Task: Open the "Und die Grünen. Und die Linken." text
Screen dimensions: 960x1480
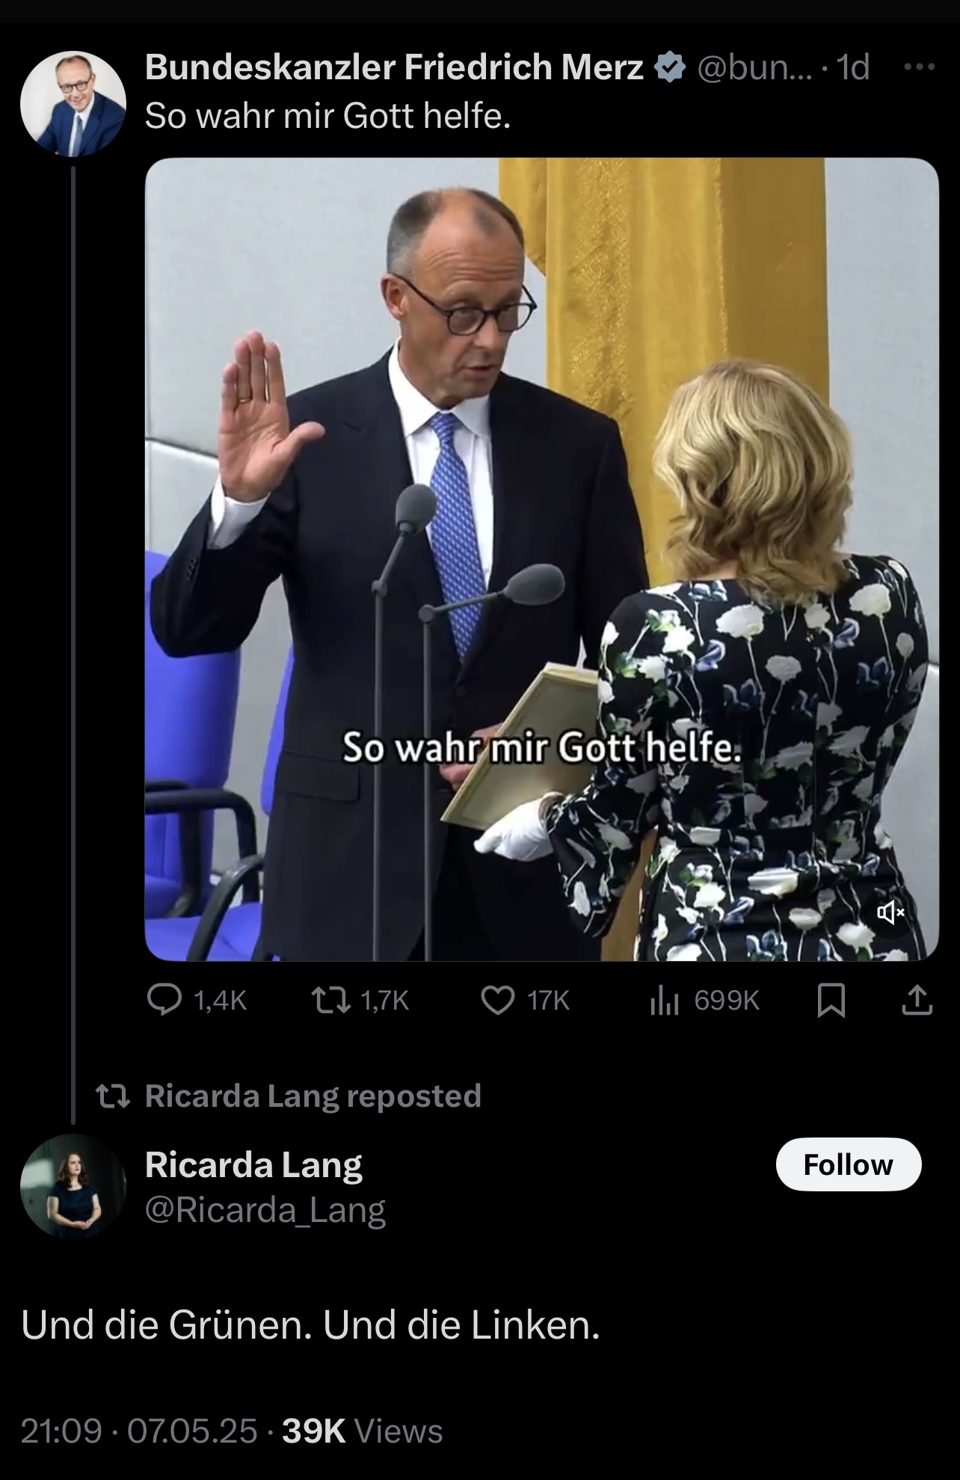Action: click(x=310, y=1325)
